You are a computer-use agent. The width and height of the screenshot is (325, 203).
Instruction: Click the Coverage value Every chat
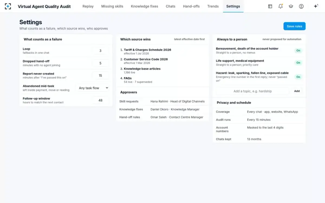pyautogui.click(x=272, y=112)
